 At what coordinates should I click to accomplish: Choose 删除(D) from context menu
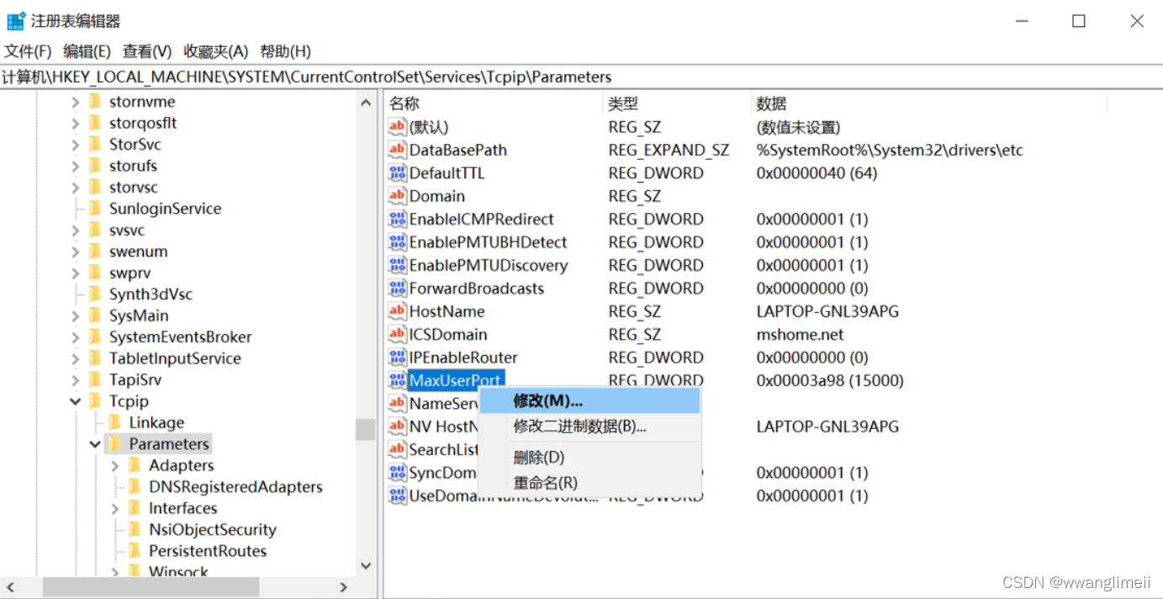589,458
